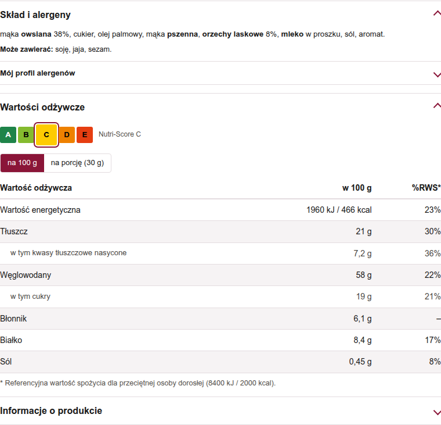This screenshot has height=425, width=441.
Task: Click '1960 kJ / 466 kcal' value
Action: pos(339,210)
